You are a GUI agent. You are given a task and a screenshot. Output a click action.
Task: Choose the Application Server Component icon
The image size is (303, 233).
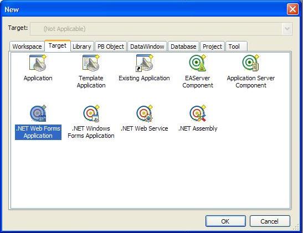click(x=250, y=63)
